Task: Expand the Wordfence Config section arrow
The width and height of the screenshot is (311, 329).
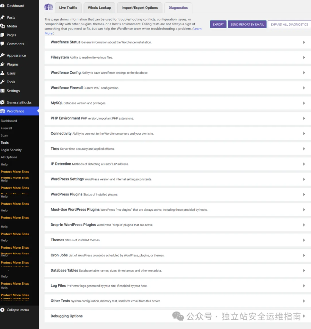Action: coord(304,73)
